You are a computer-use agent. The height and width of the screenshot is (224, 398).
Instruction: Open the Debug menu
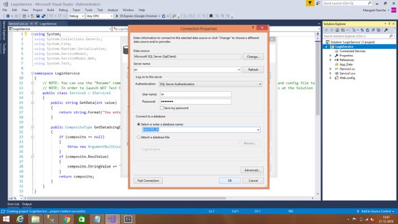point(63,10)
